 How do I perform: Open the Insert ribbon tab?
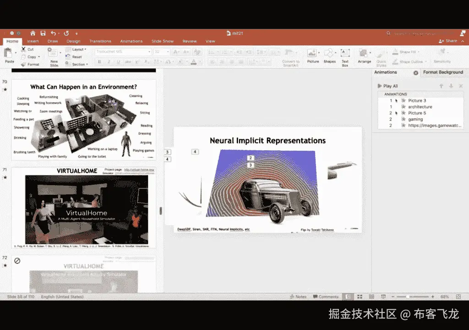point(33,41)
